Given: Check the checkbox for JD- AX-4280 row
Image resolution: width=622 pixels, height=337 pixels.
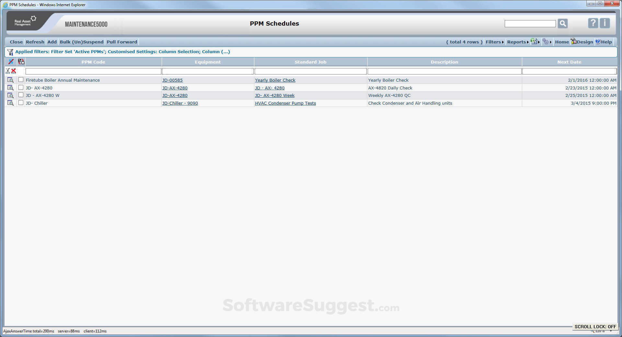Looking at the screenshot, I should [21, 87].
